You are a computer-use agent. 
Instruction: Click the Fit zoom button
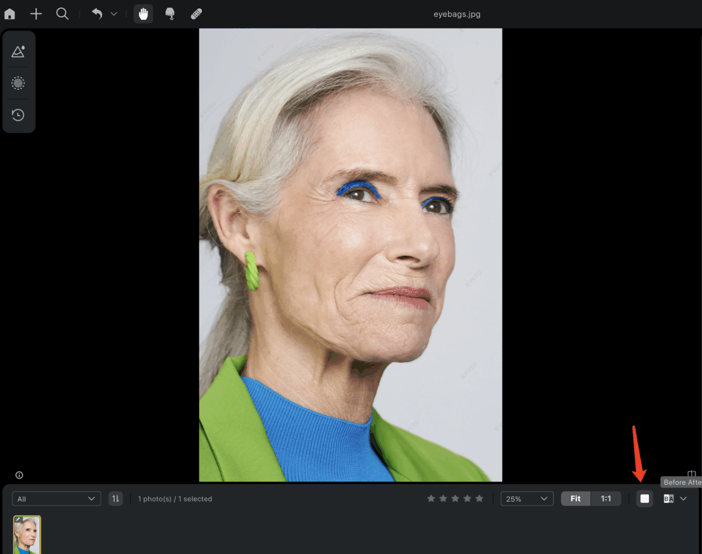point(576,498)
